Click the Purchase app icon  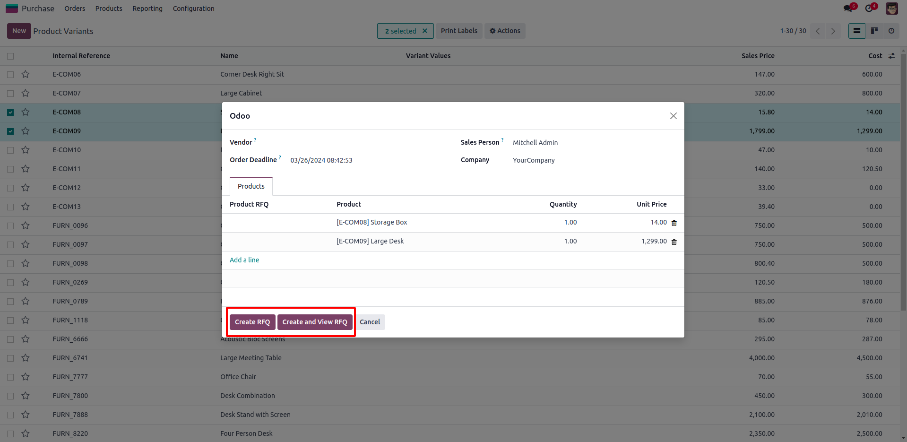pyautogui.click(x=12, y=9)
